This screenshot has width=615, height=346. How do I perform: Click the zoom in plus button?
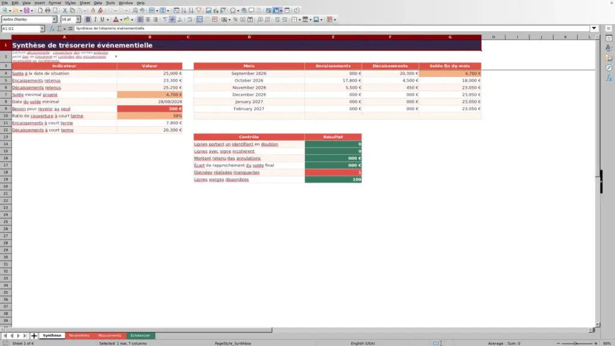[x=595, y=343]
